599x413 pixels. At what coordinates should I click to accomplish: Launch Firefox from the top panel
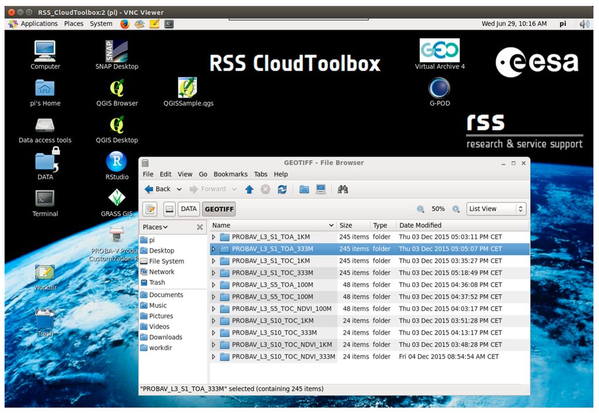point(125,24)
